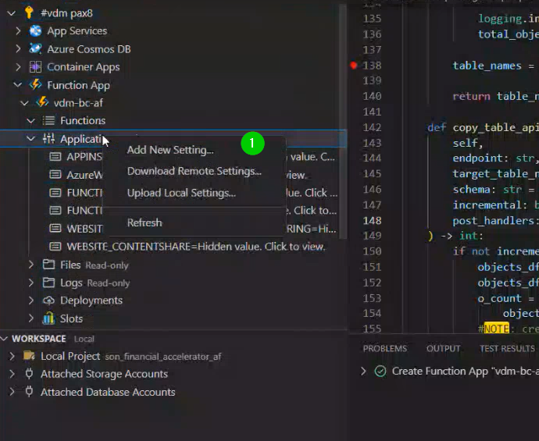This screenshot has width=539, height=441.
Task: Expand the App Services node
Action: pyautogui.click(x=18, y=31)
